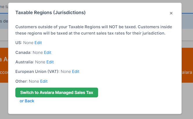Click the None value next to Australia

(x=40, y=62)
